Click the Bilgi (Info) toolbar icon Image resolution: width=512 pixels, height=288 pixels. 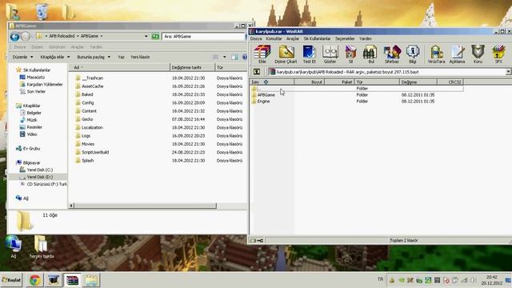(x=413, y=54)
